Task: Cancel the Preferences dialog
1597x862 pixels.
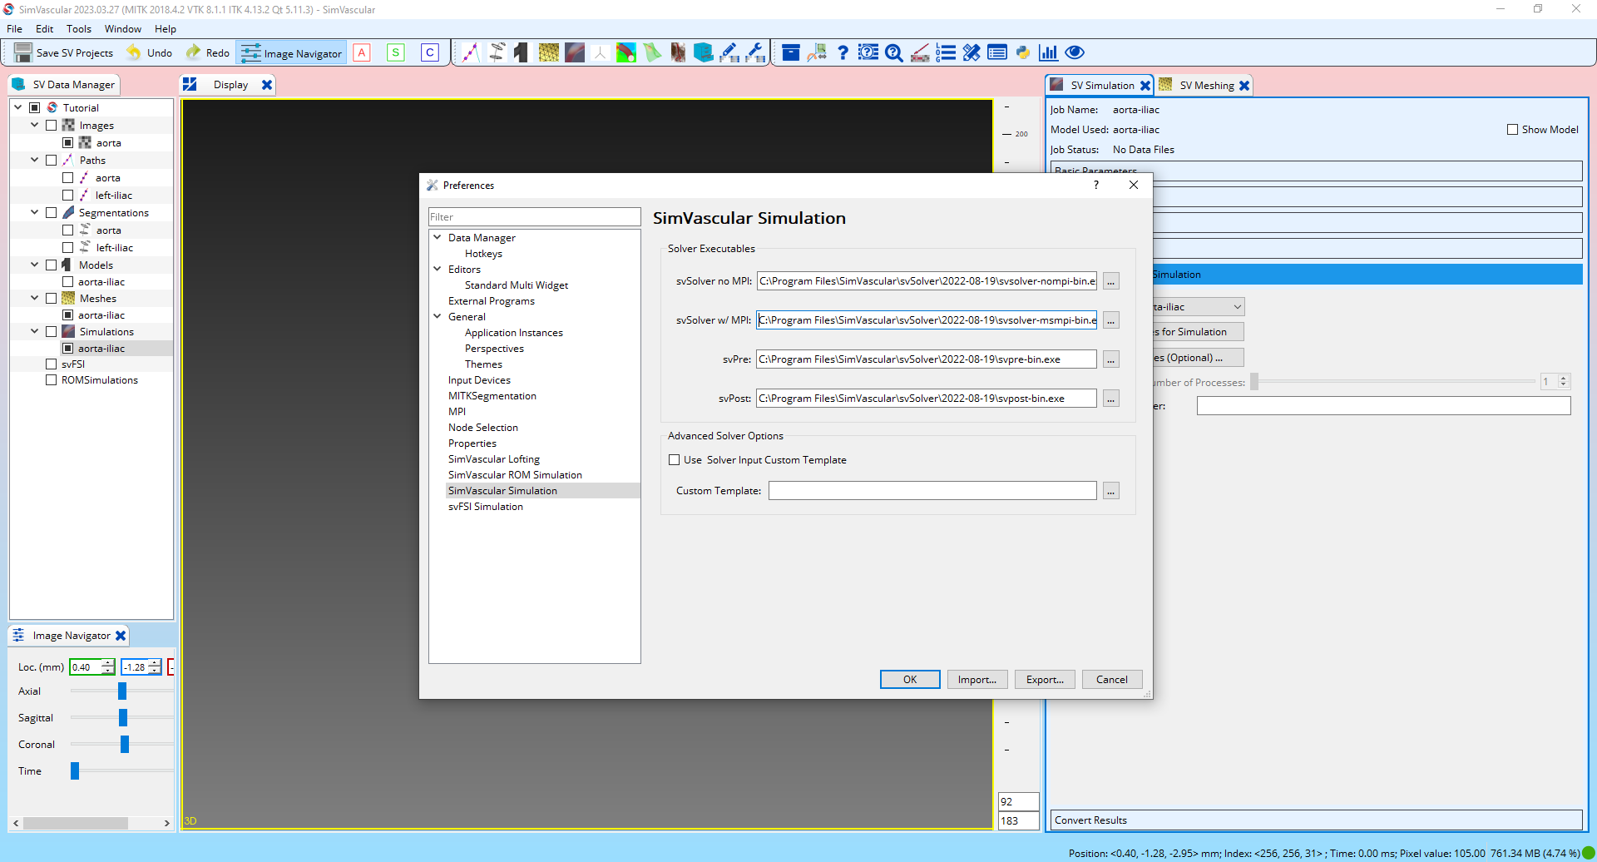Action: pyautogui.click(x=1112, y=680)
